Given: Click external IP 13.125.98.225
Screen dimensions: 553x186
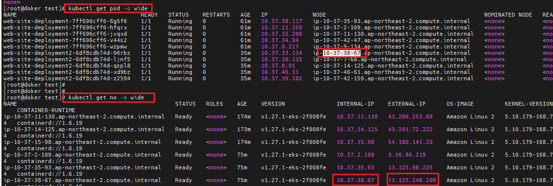Looking at the screenshot, I should click(411, 167).
